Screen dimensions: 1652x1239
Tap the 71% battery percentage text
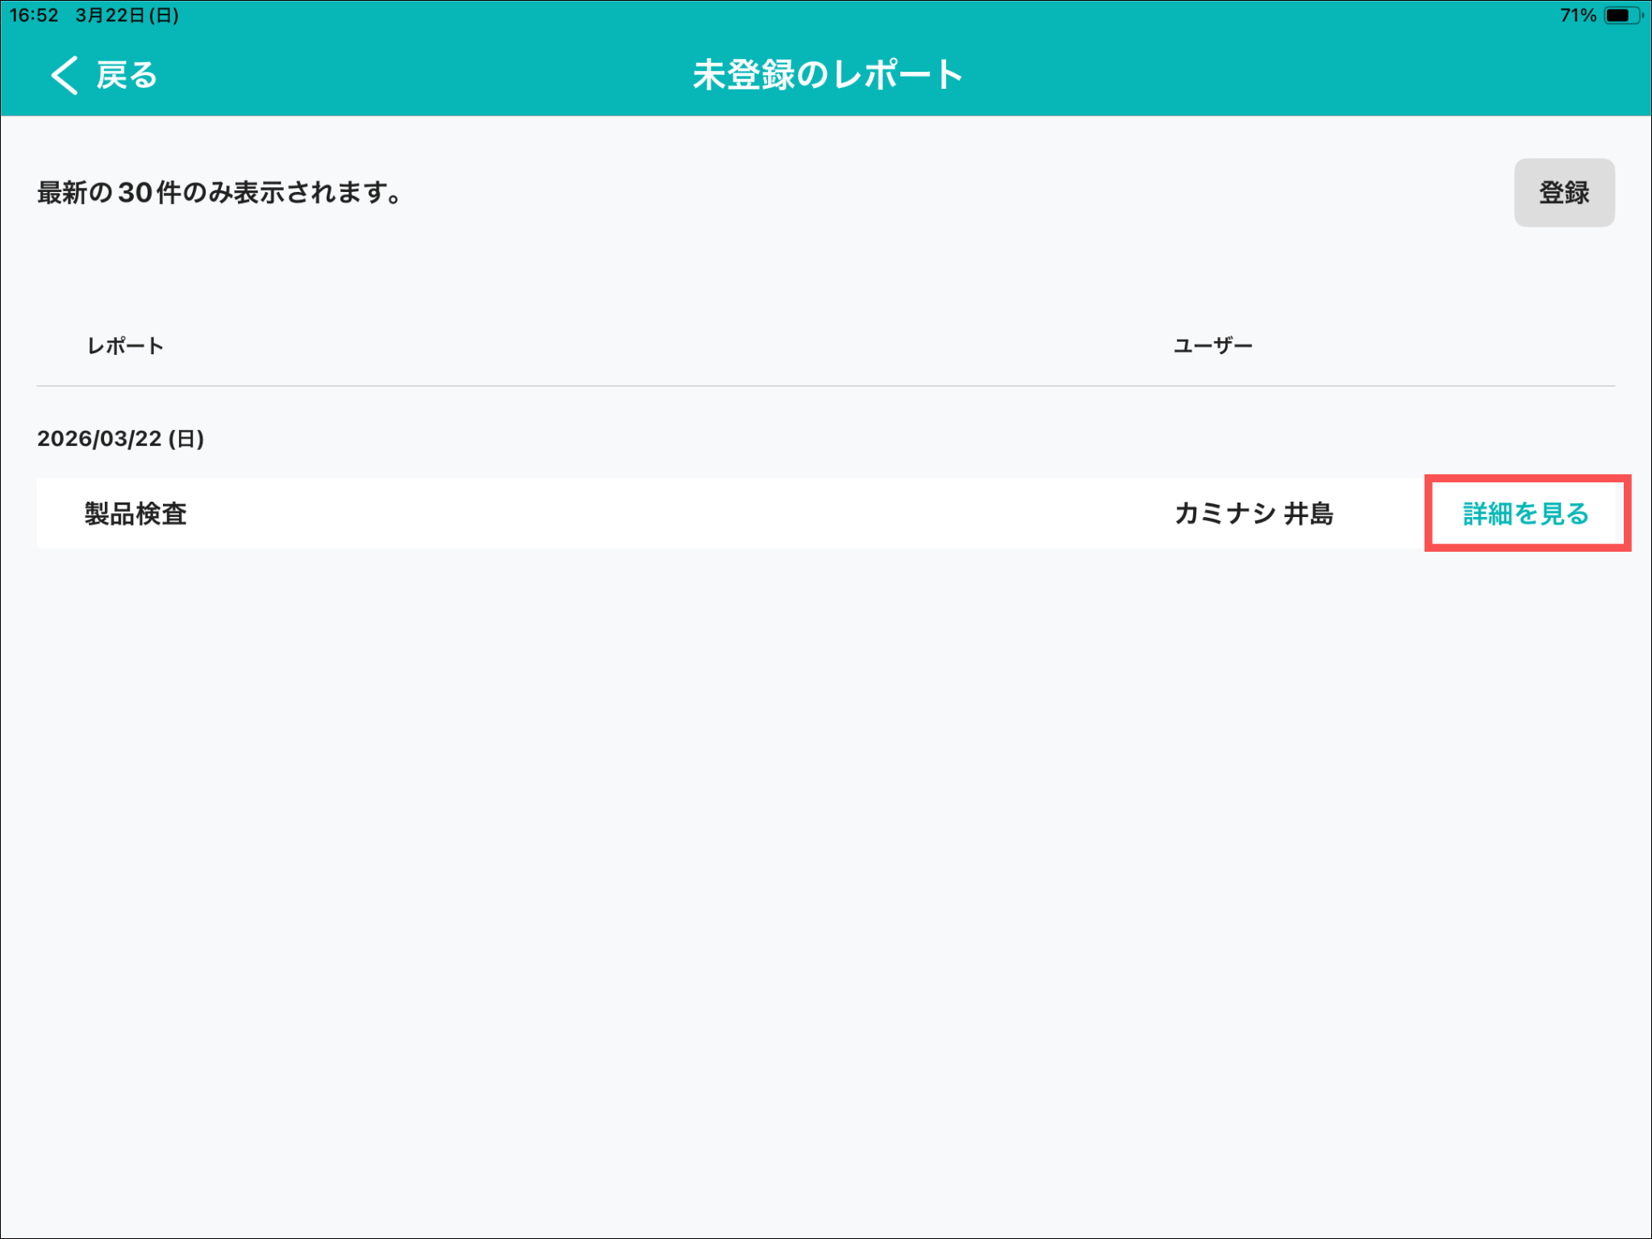click(x=1577, y=15)
